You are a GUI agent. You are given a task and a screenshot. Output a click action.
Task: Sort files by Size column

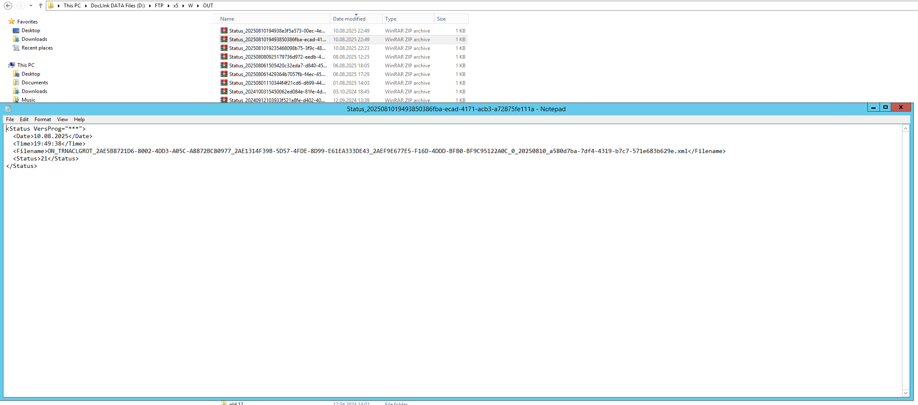click(451, 19)
